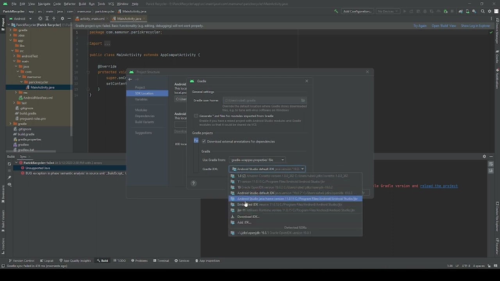This screenshot has height=281, width=500.
Task: Expand the res folder in Project tree
Action: coord(16,92)
